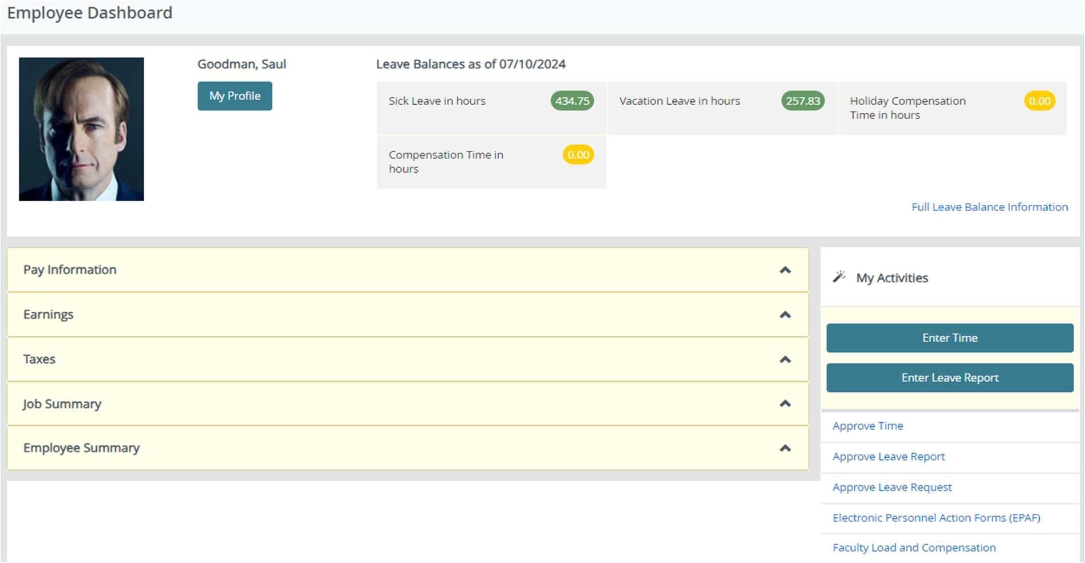
Task: Toggle the Job Summary chevron
Action: pos(785,404)
